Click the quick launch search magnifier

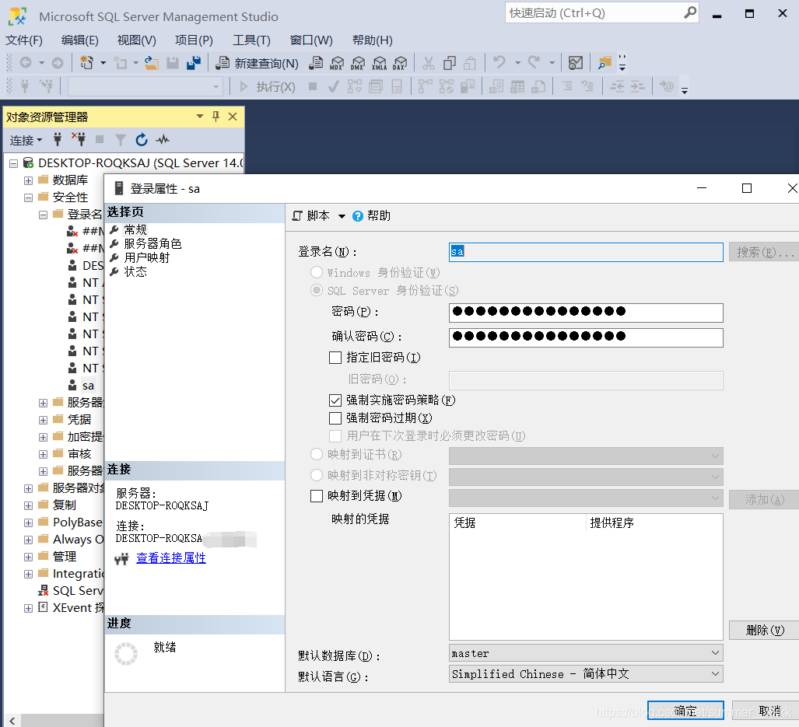coord(690,12)
